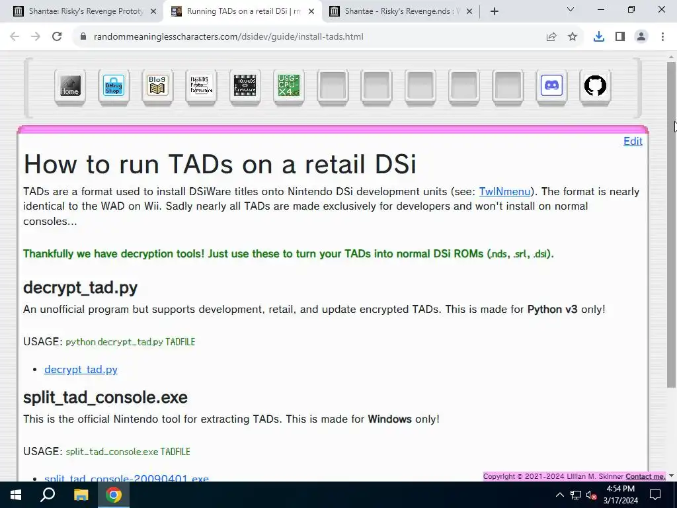Viewport: 677px width, 508px height.
Task: Open the Chrome three-dot menu
Action: 662,37
